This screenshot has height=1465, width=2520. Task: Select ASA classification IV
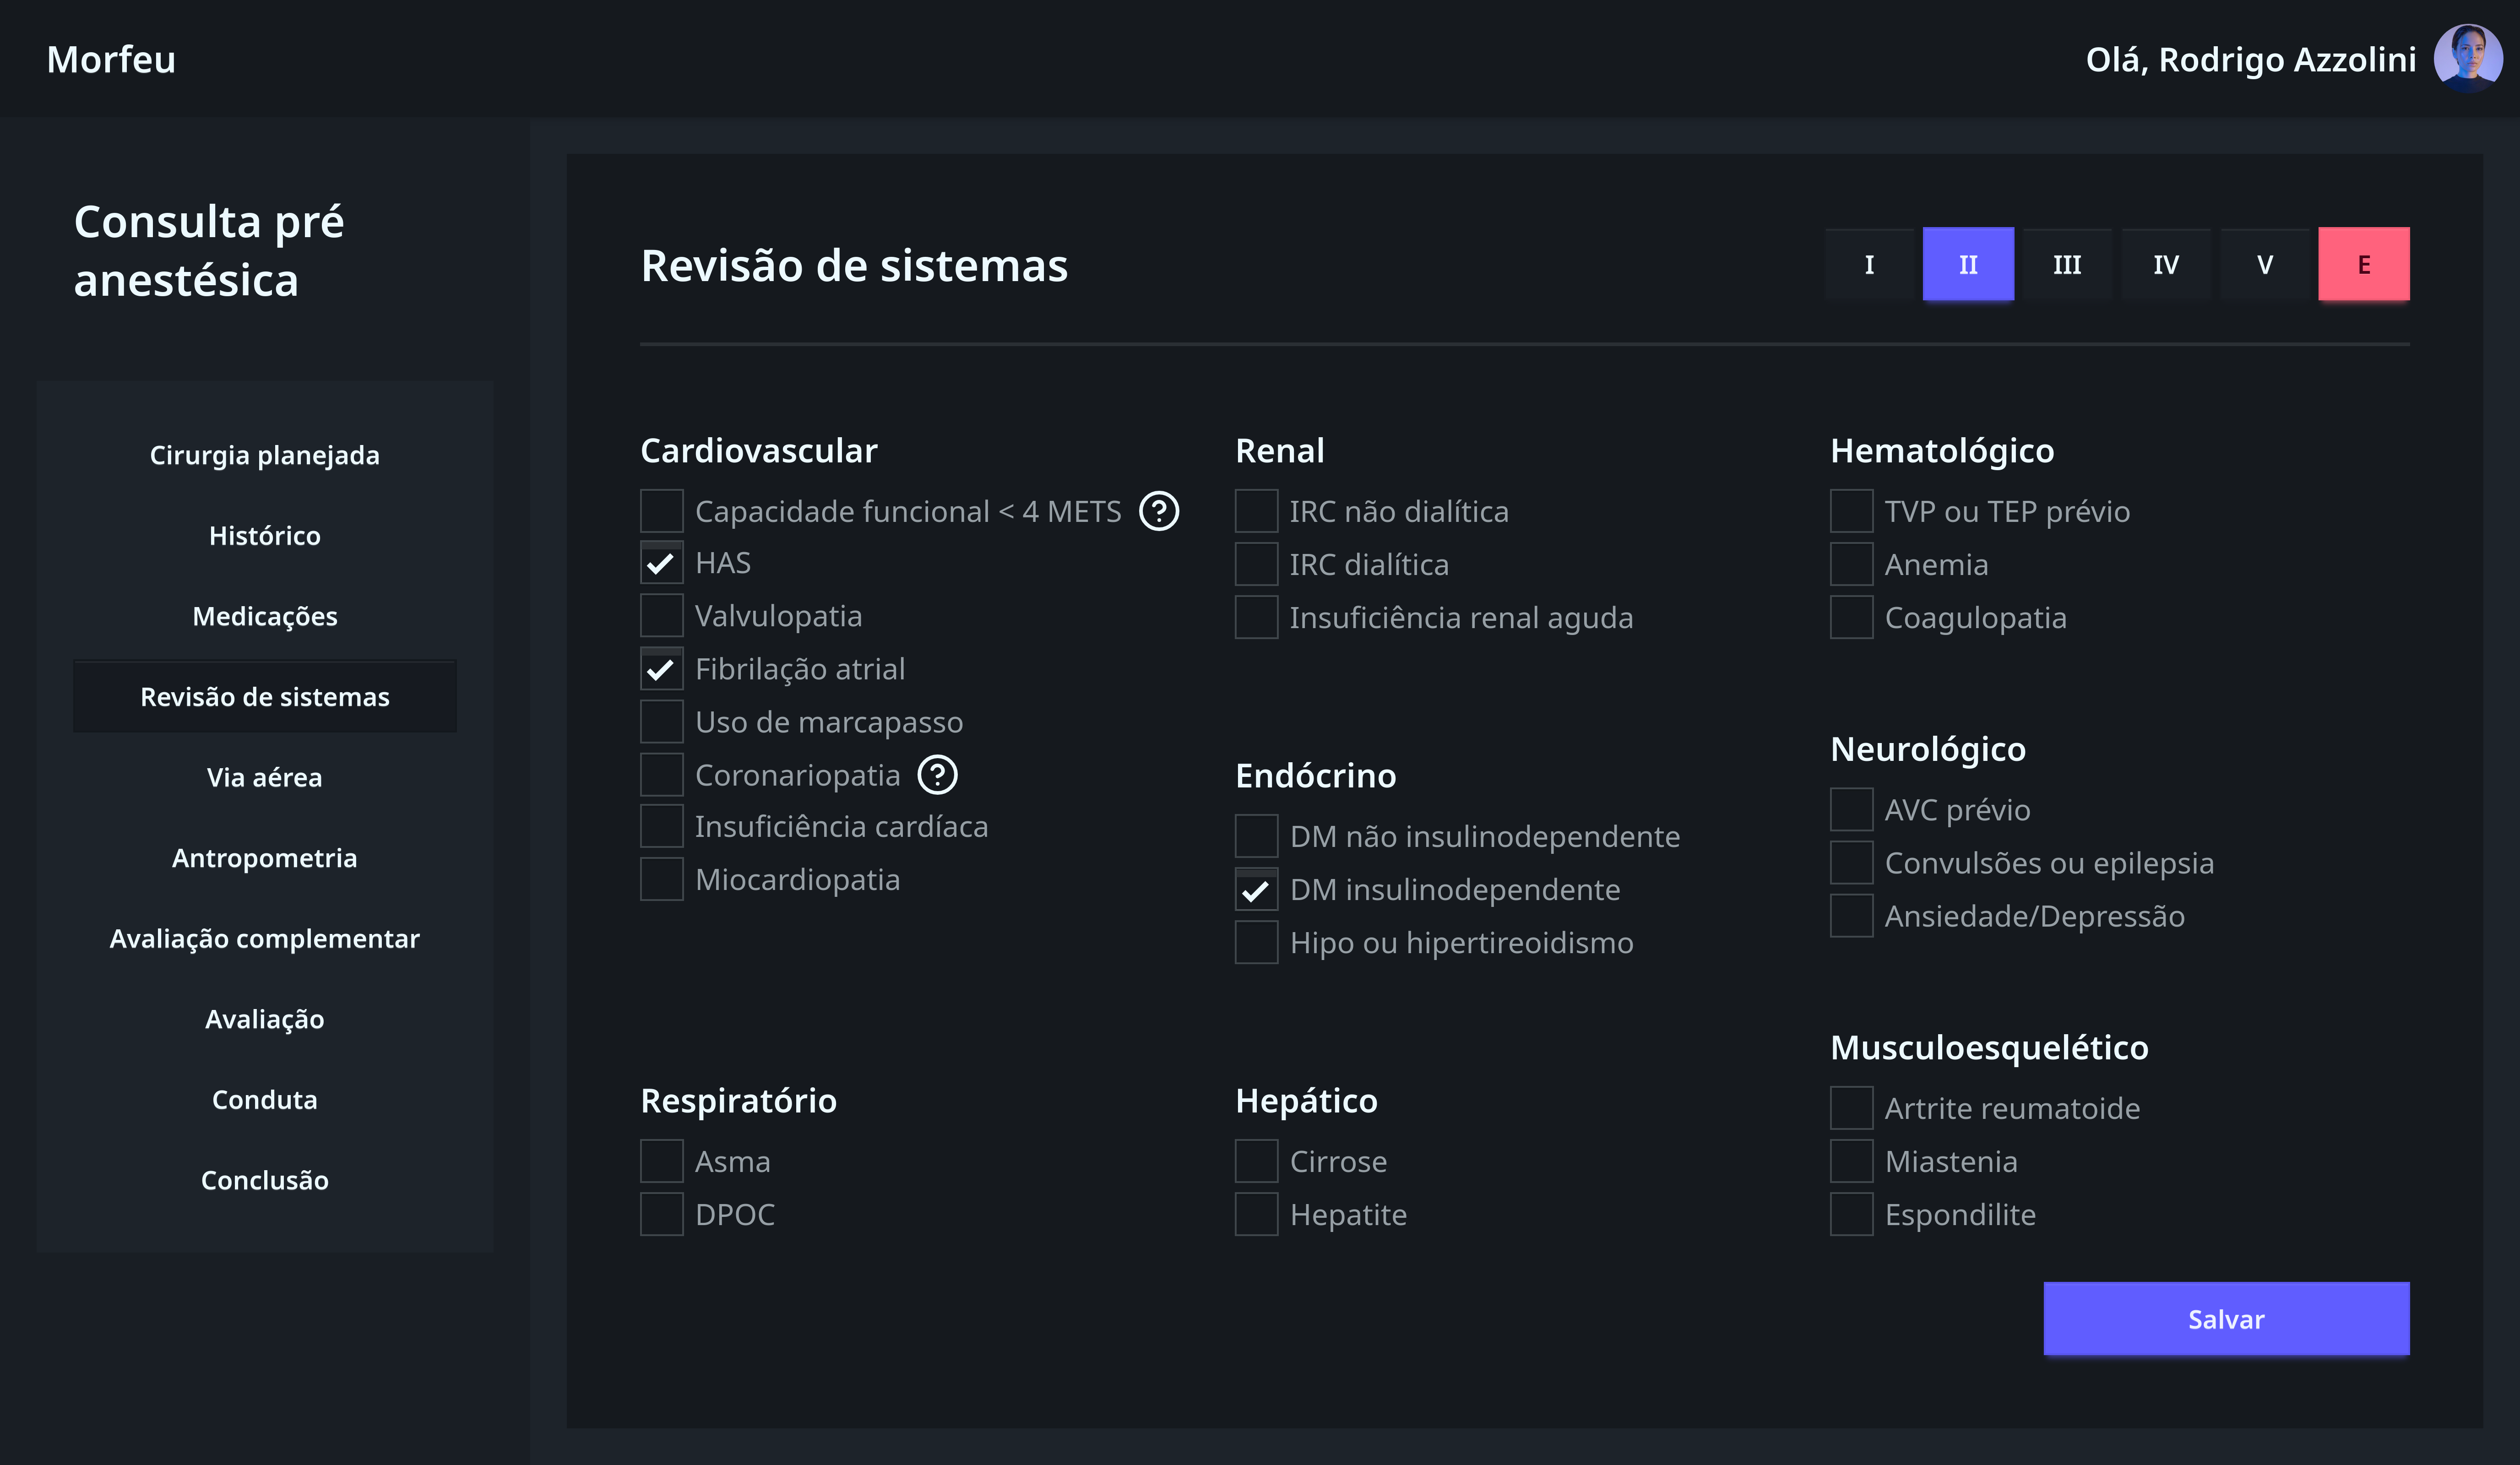tap(2165, 263)
